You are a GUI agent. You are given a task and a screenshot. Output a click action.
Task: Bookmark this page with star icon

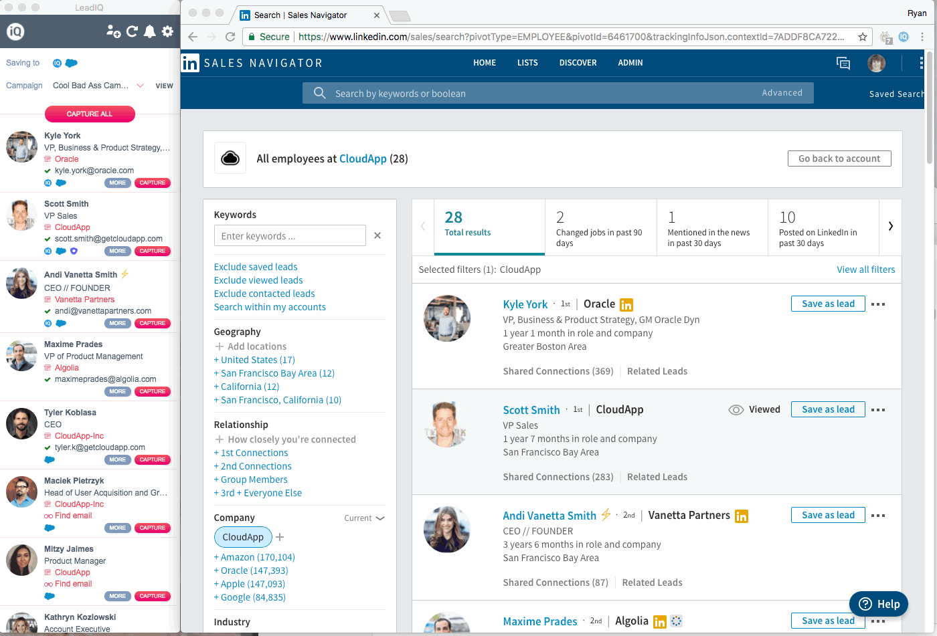[863, 37]
